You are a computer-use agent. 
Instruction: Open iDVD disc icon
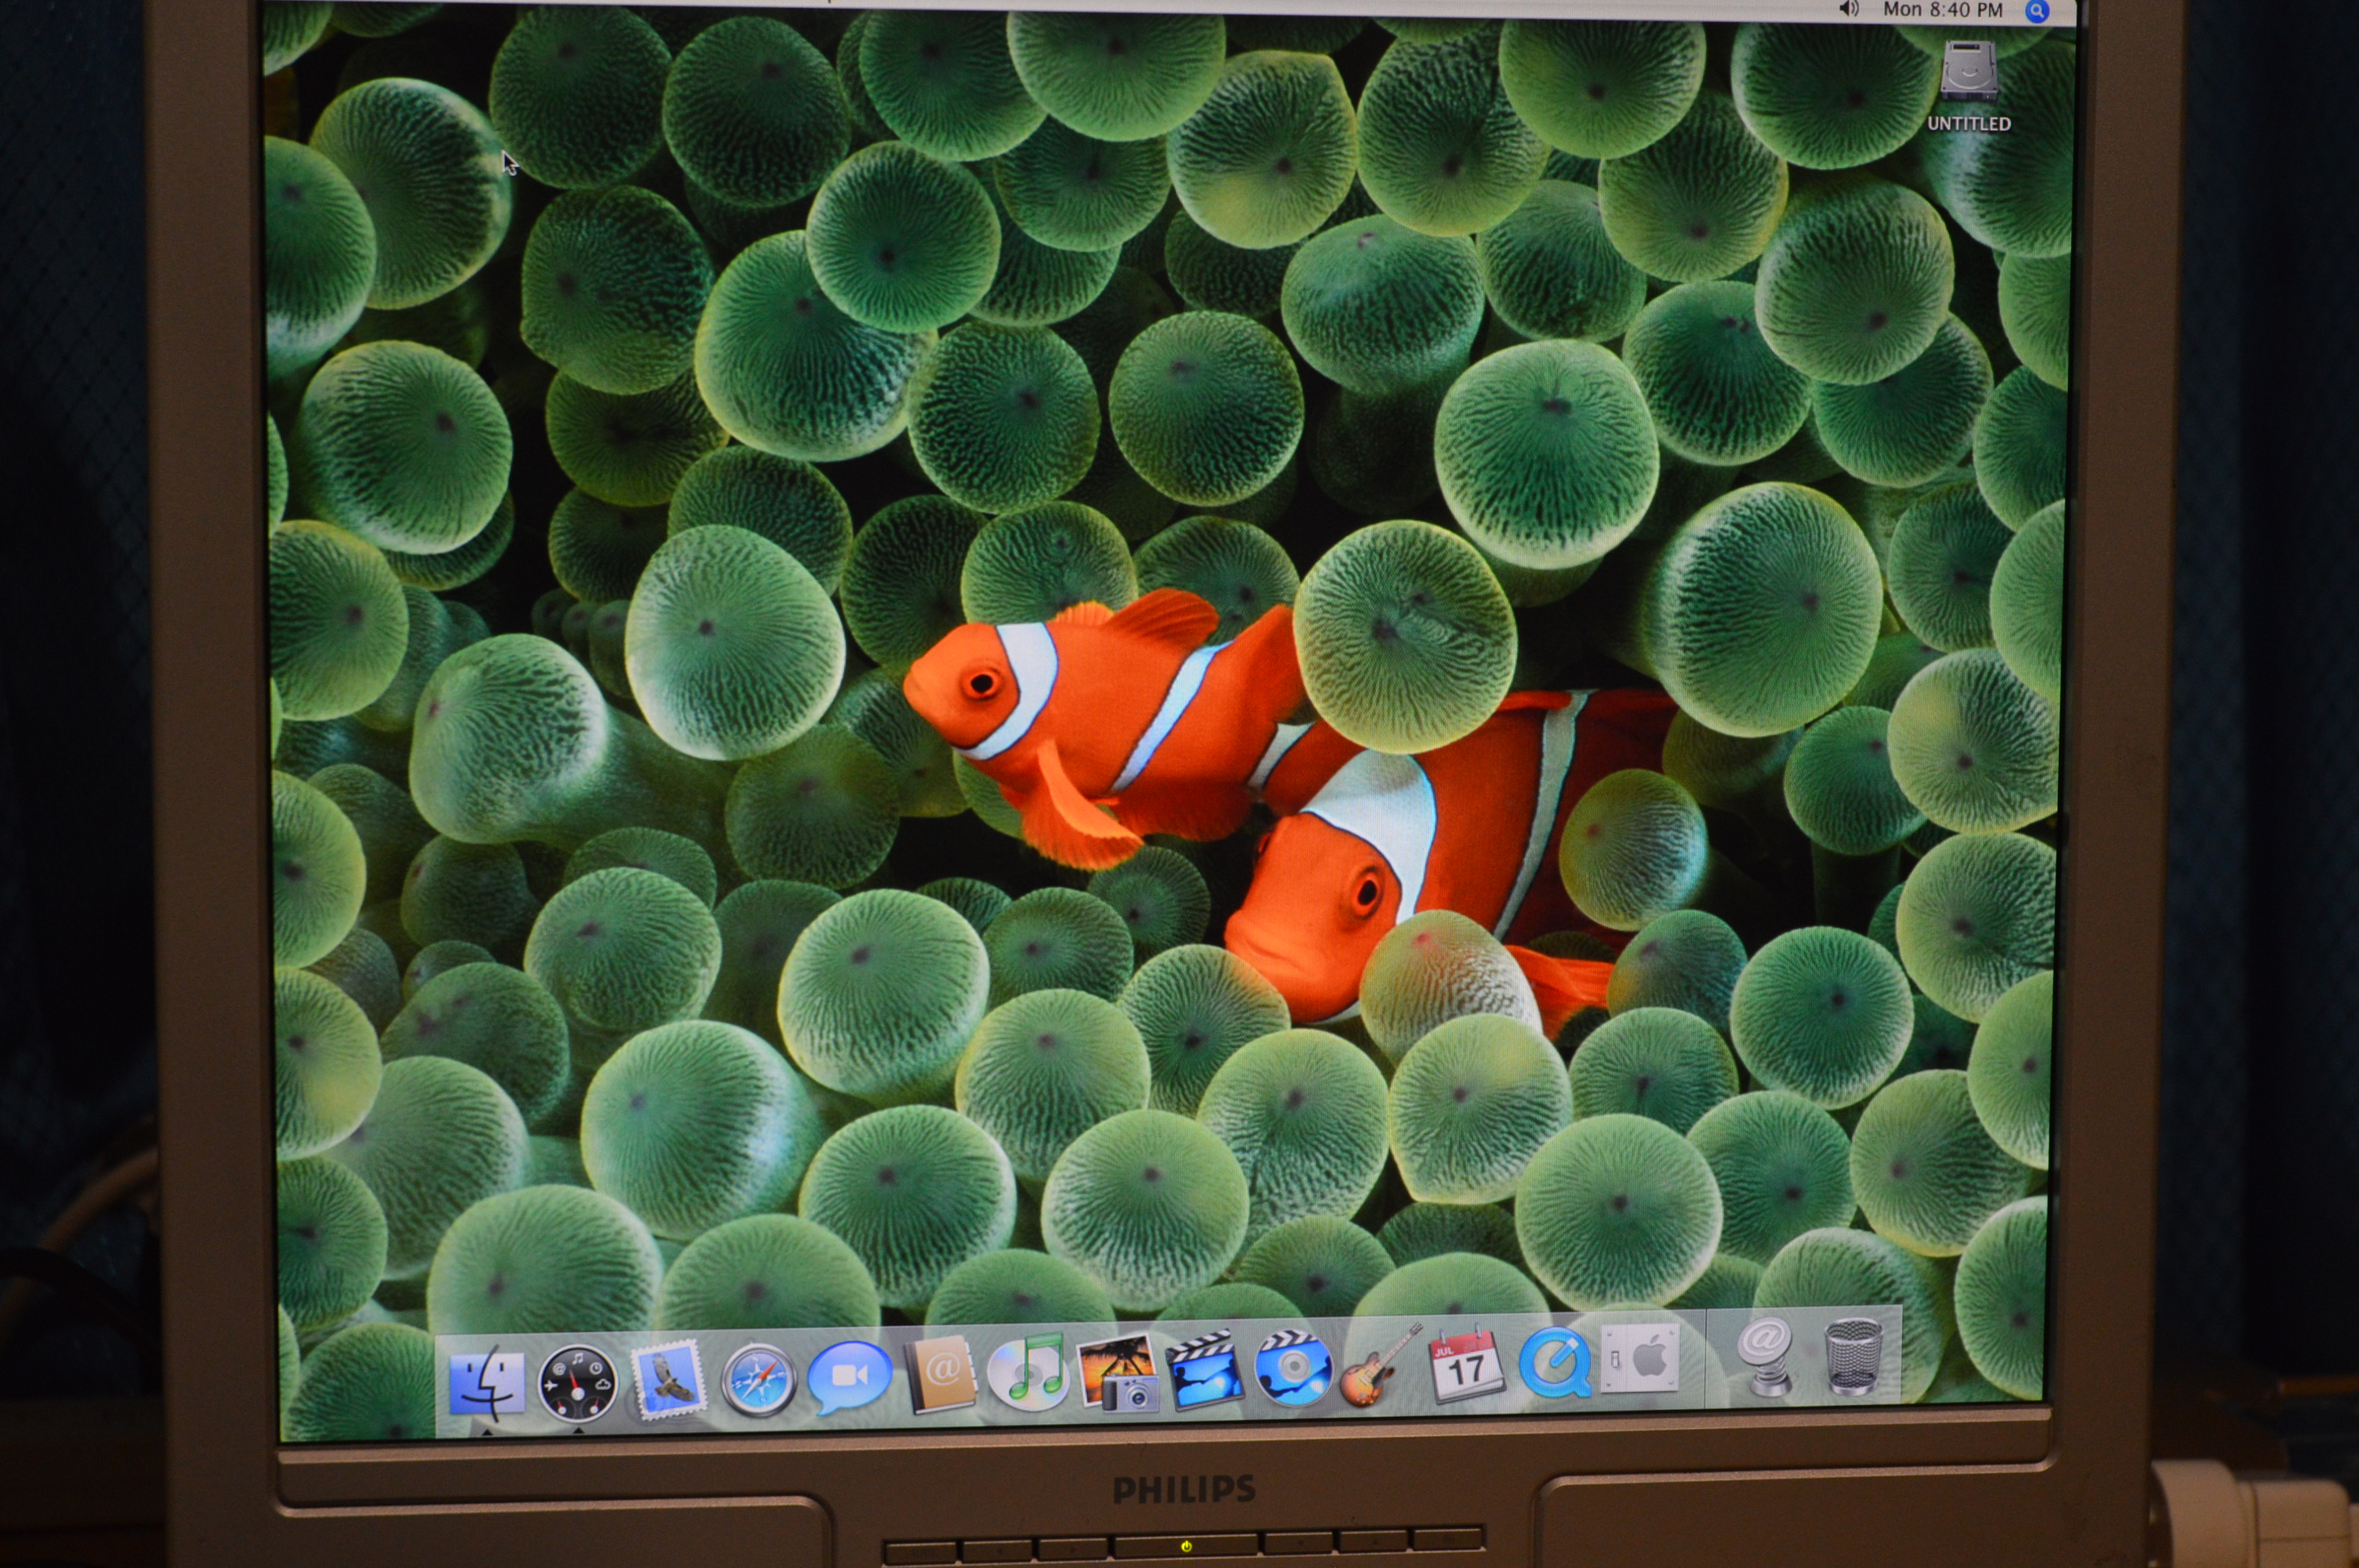coord(1293,1368)
